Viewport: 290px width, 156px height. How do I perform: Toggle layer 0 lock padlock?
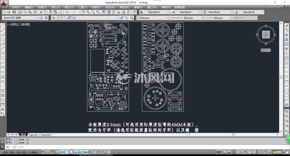click(x=69, y=18)
